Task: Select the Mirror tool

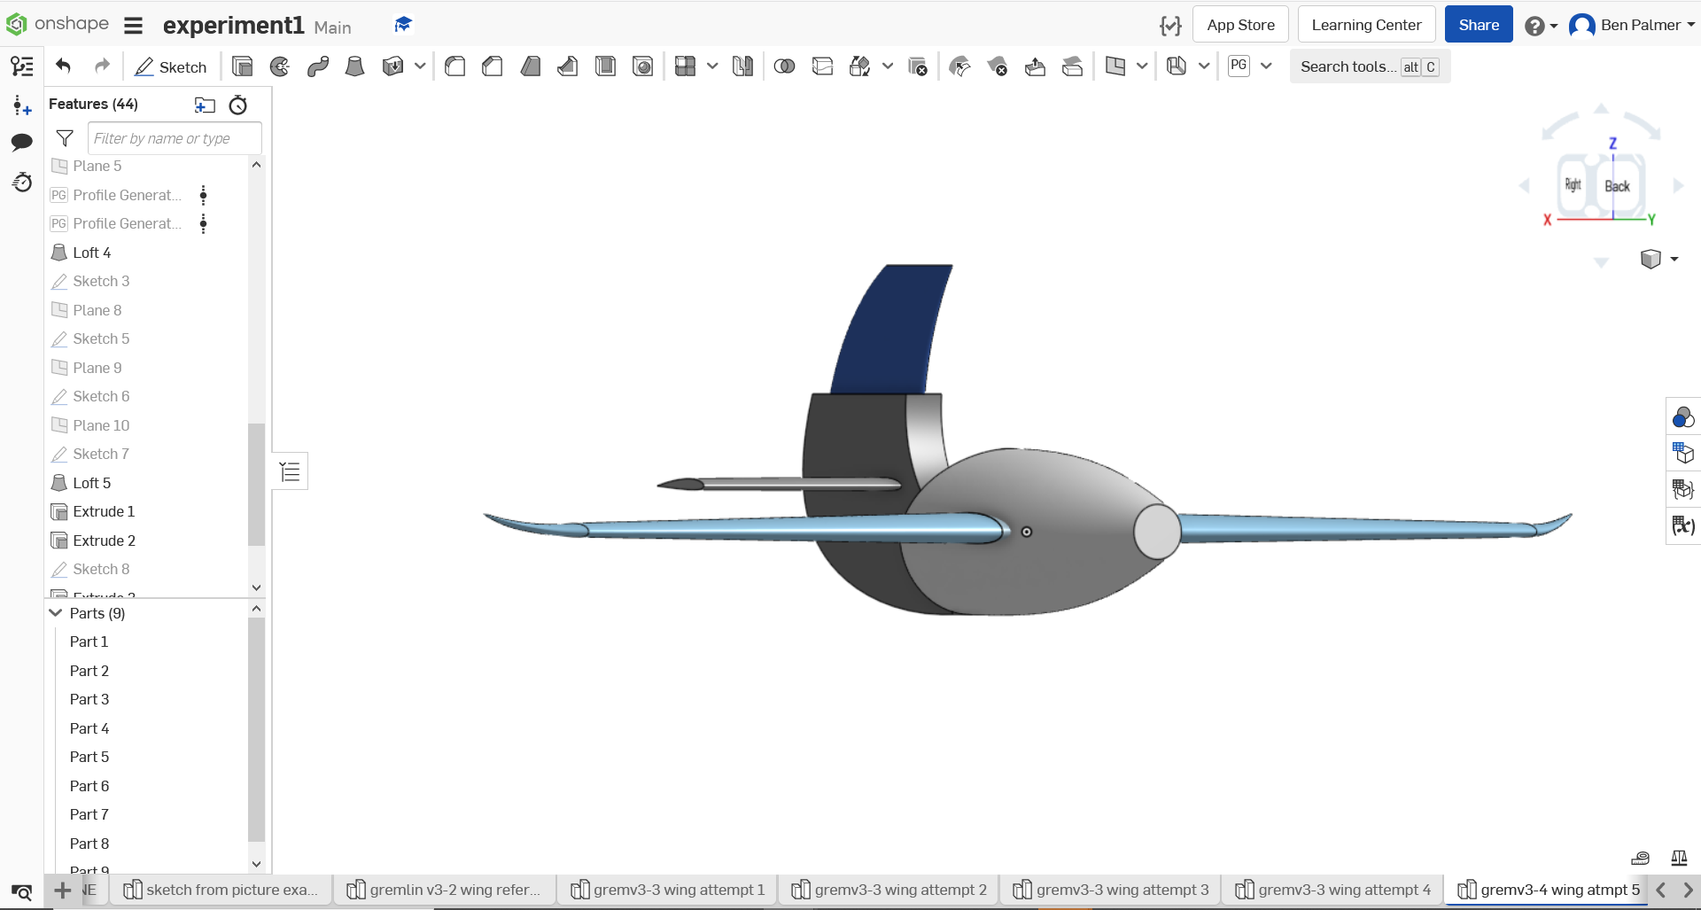Action: 742,66
